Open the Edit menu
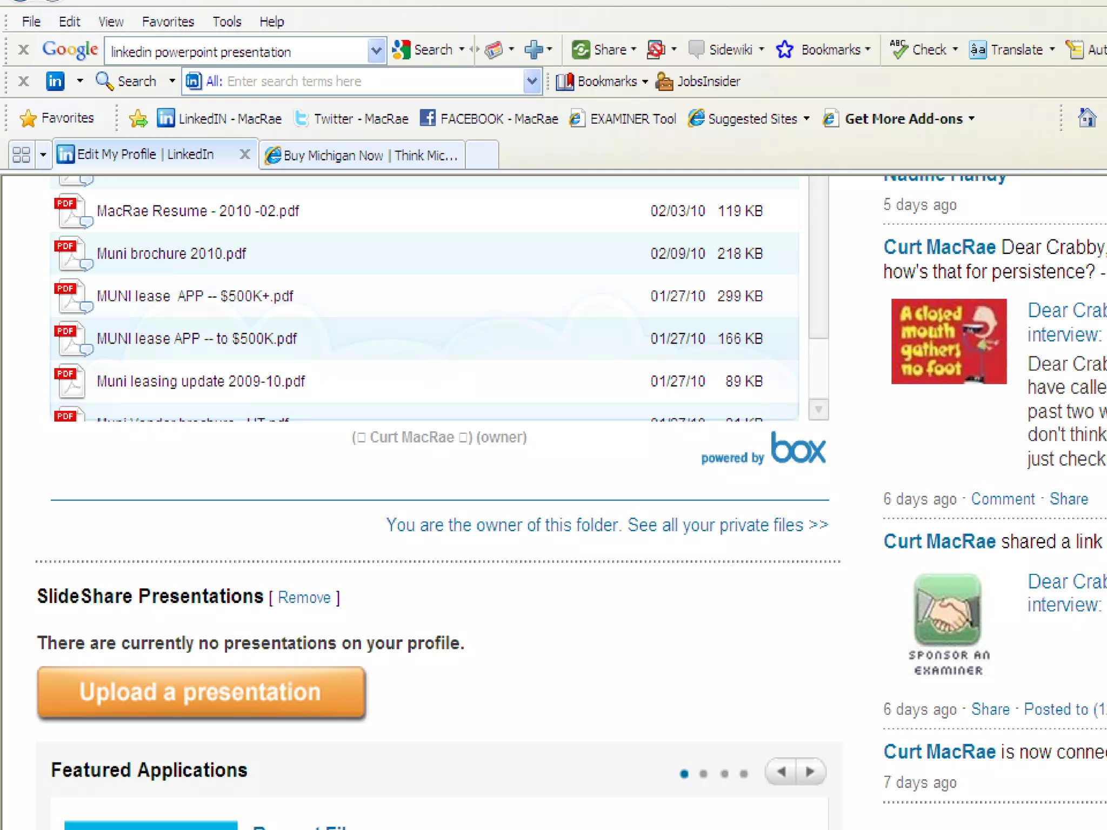The width and height of the screenshot is (1107, 830). pos(69,22)
